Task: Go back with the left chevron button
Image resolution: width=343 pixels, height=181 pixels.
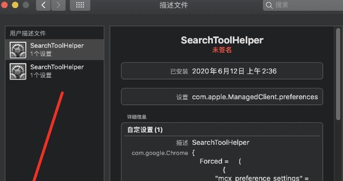Action: [43, 5]
